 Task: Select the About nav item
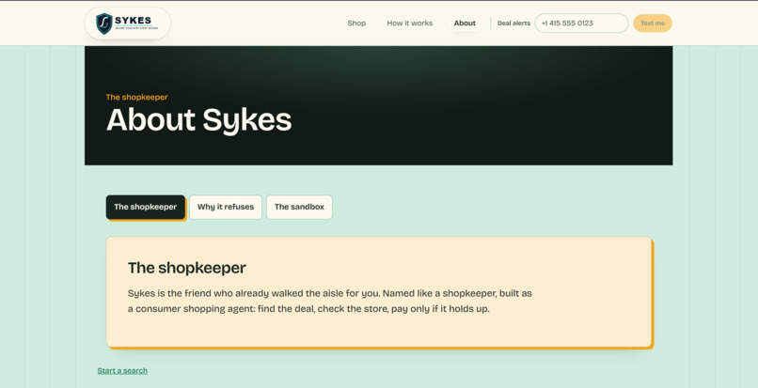tap(465, 23)
